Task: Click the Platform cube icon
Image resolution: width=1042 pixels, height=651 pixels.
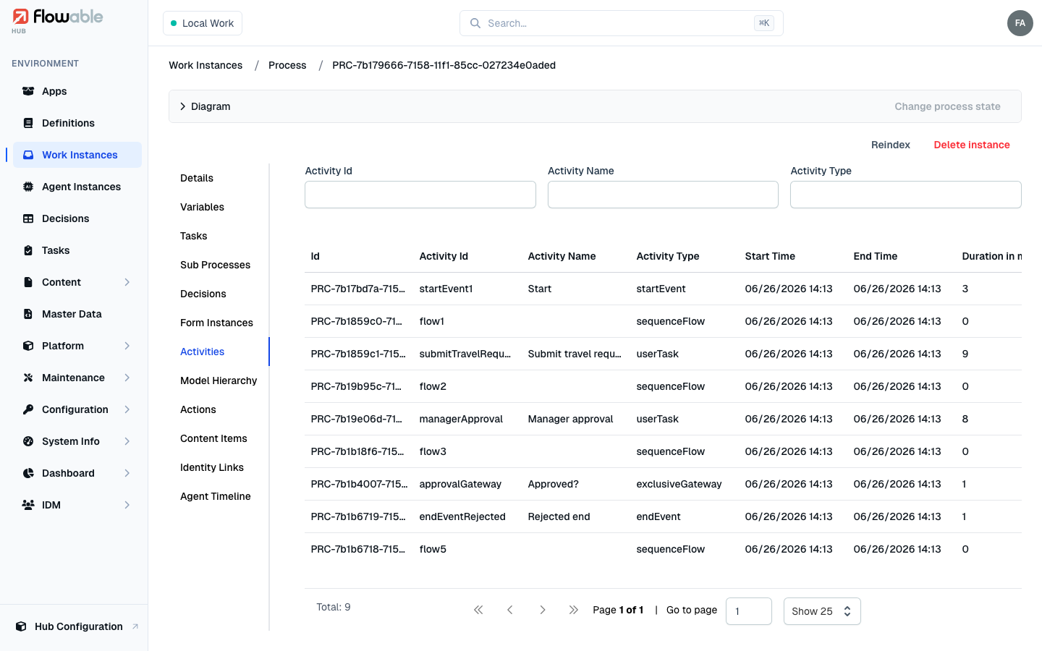Action: pyautogui.click(x=28, y=346)
